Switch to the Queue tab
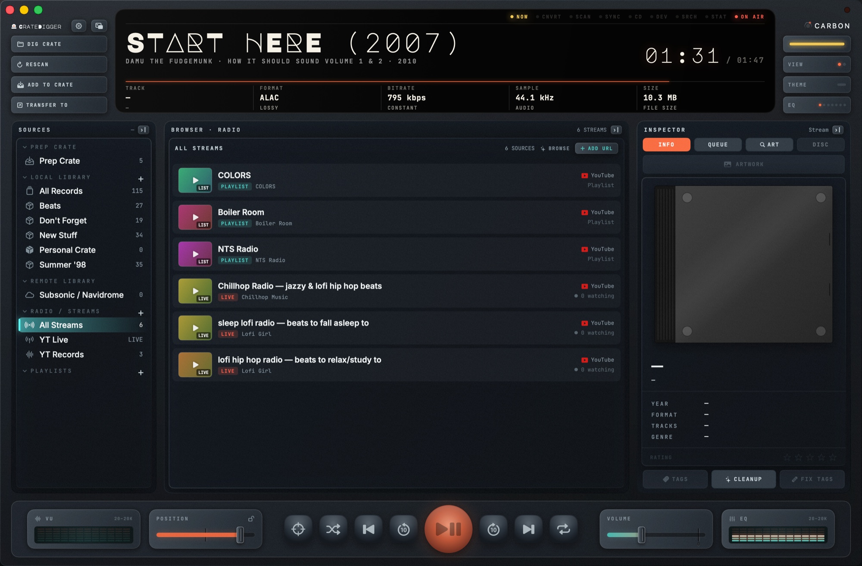Viewport: 862px width, 566px height. [x=718, y=145]
